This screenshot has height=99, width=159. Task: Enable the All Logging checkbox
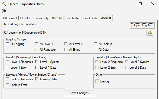click(7, 44)
